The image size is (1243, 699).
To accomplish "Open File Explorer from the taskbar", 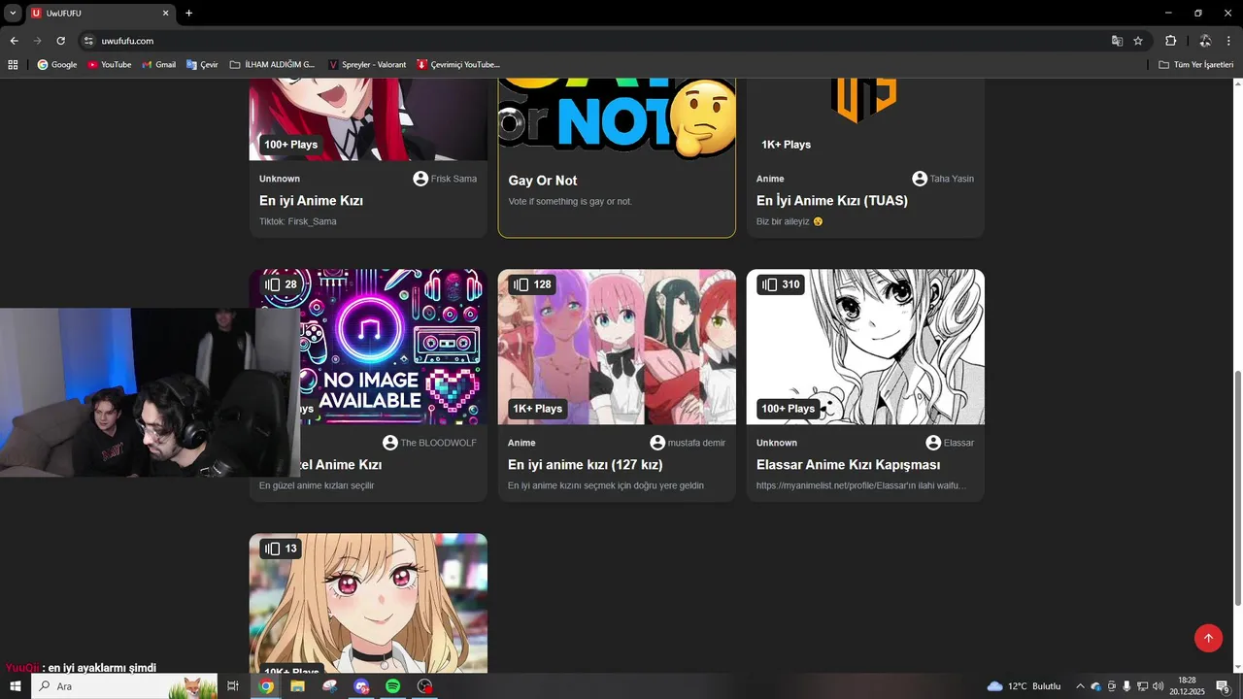I will pos(297,686).
